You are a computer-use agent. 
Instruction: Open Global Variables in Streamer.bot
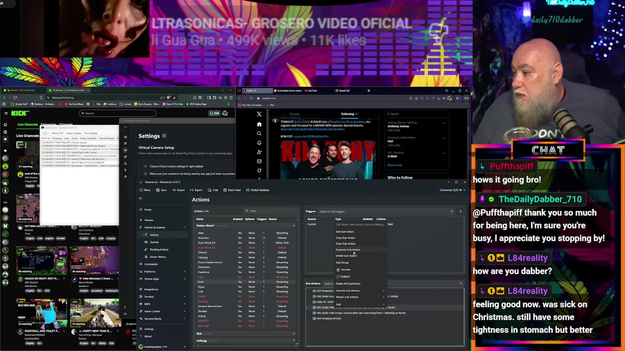point(257,190)
